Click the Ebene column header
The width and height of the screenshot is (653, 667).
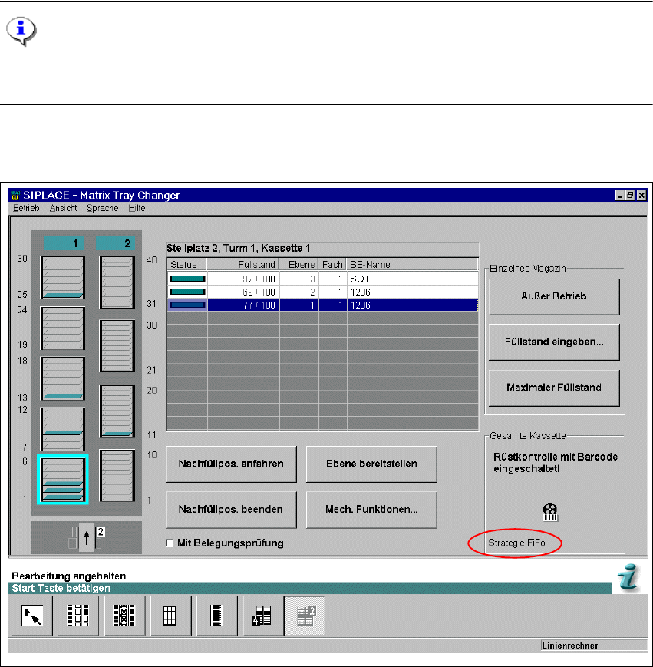[299, 264]
